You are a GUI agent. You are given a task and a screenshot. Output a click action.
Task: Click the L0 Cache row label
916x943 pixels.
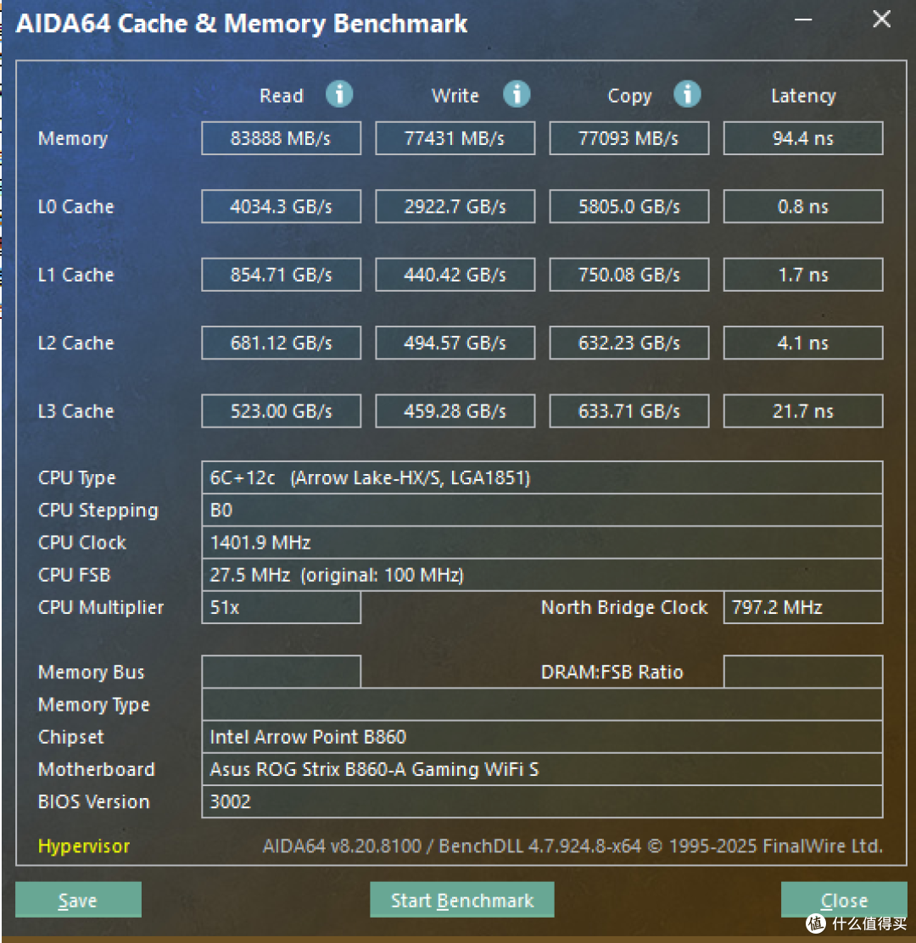[75, 206]
